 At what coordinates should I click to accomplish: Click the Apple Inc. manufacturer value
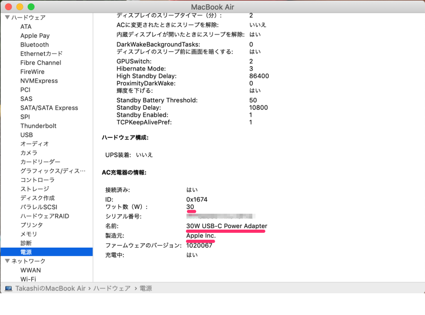click(x=201, y=235)
